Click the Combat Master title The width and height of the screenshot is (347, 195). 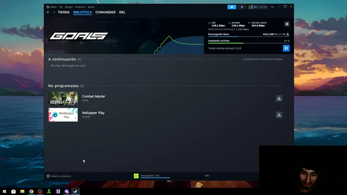[94, 96]
